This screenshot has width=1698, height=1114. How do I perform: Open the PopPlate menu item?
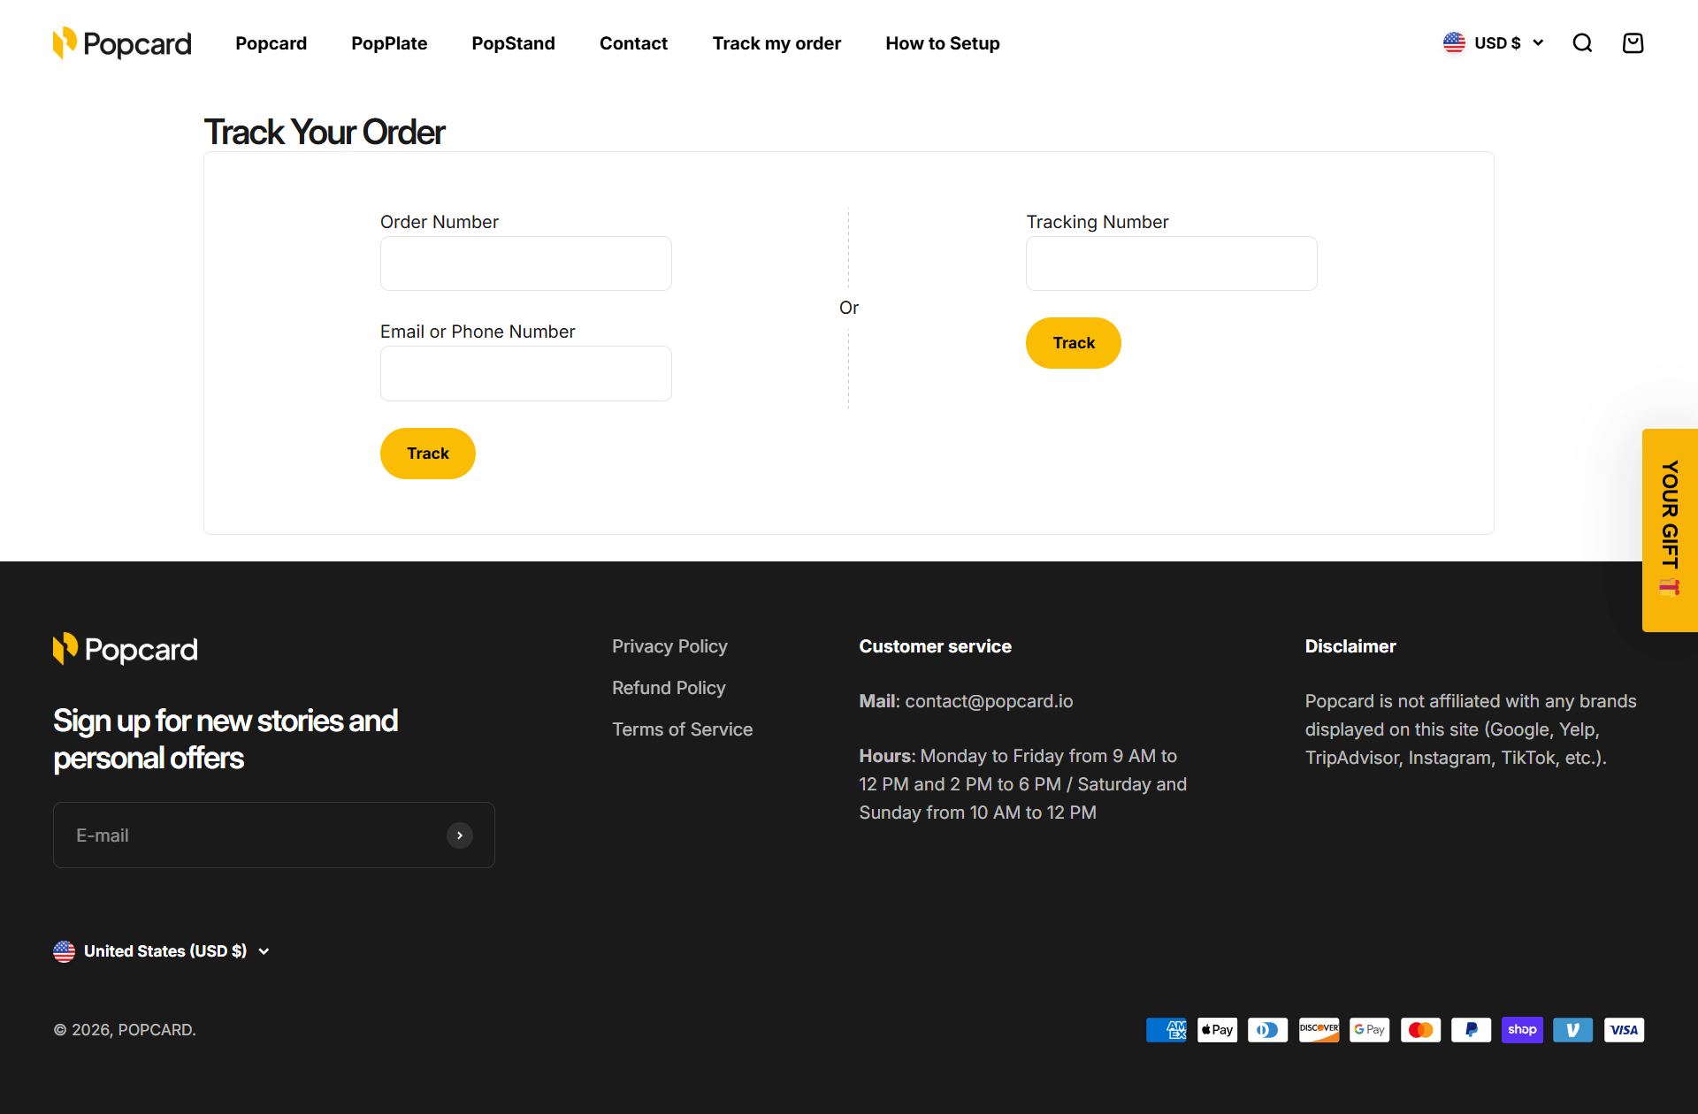(x=389, y=43)
